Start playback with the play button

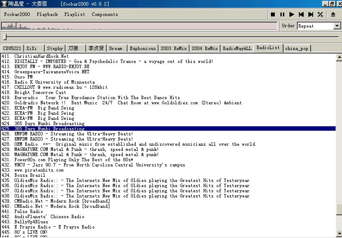coord(292,14)
